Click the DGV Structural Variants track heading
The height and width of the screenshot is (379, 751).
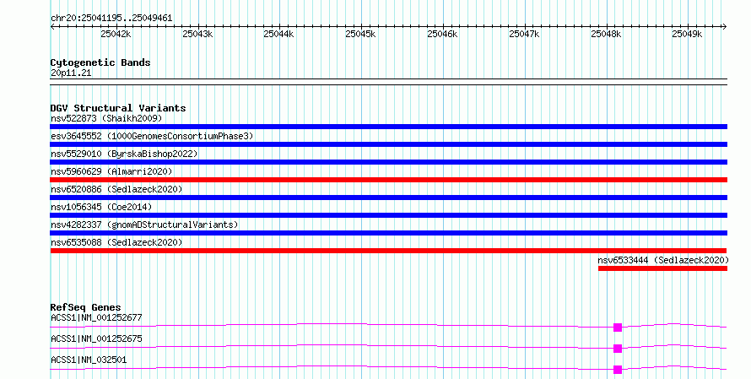[x=118, y=108]
